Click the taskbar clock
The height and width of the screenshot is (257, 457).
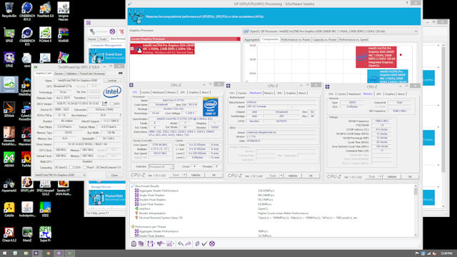pos(446,253)
